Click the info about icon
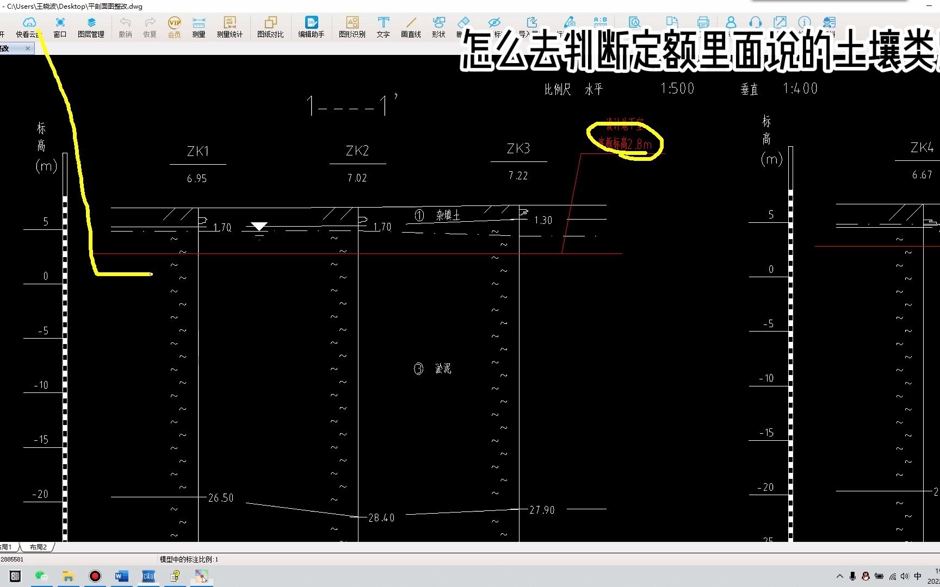940x587 pixels. pos(804,22)
